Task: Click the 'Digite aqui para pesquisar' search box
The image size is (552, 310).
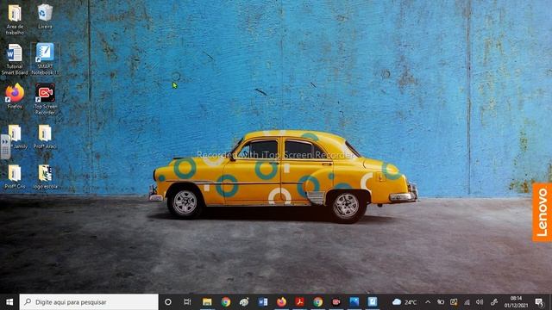Action: coord(89,302)
